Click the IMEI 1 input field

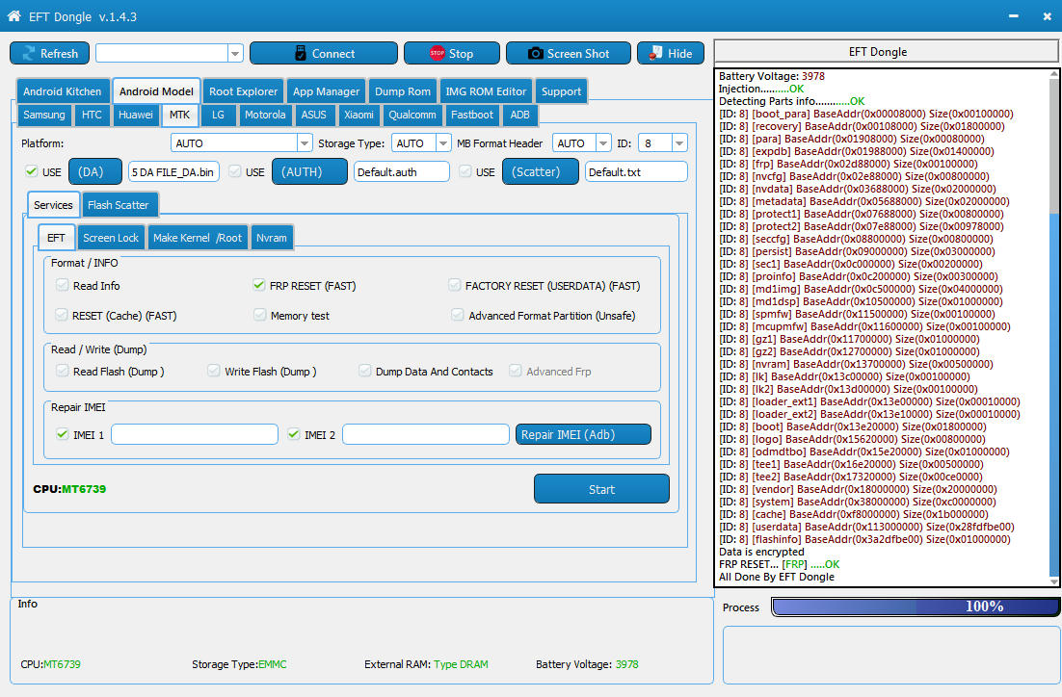(195, 434)
